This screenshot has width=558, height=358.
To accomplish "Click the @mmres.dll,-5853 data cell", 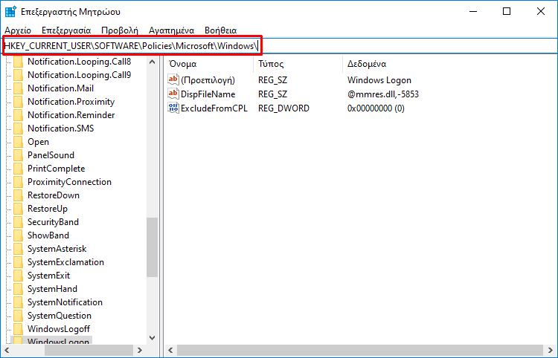I will click(x=383, y=94).
